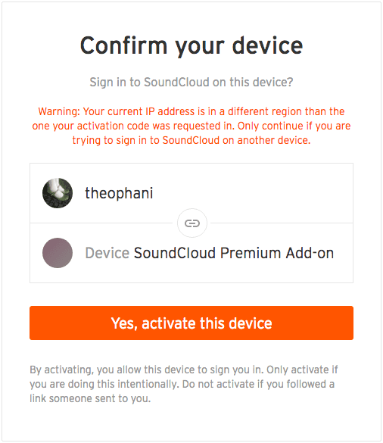Click "Sign in to SoundCloud on this device?" subtitle
The width and height of the screenshot is (383, 443).
[x=191, y=83]
